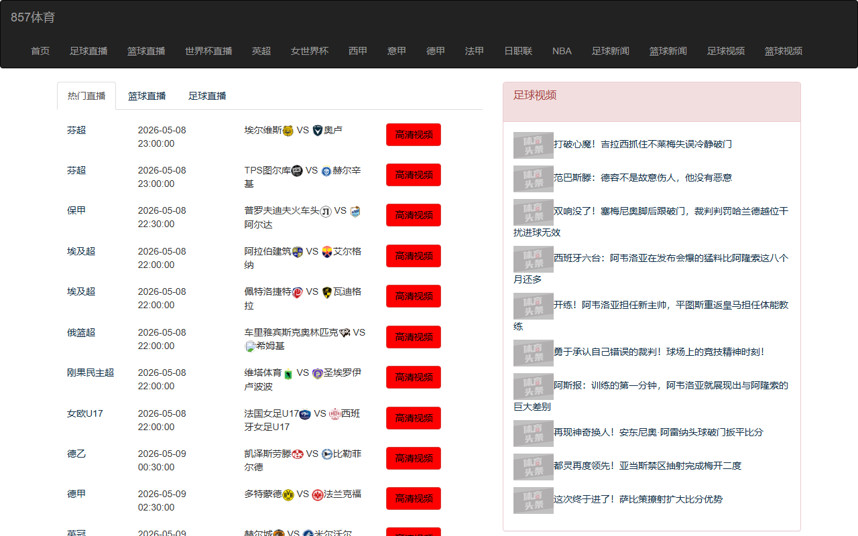Open 英超 in navigation bar
Image resolution: width=858 pixels, height=536 pixels.
click(261, 51)
